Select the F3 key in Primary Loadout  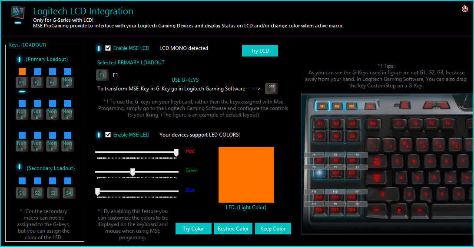click(52, 82)
